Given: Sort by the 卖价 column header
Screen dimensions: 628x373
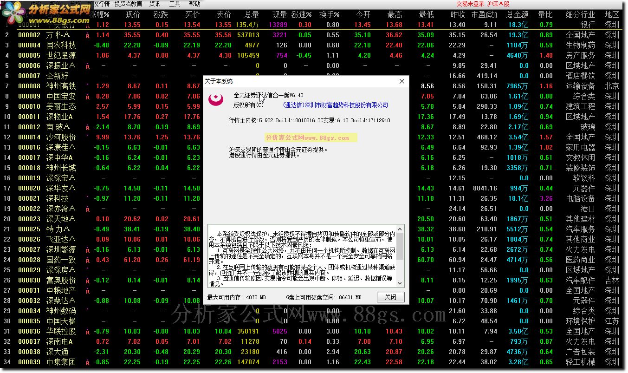Looking at the screenshot, I should coord(224,15).
